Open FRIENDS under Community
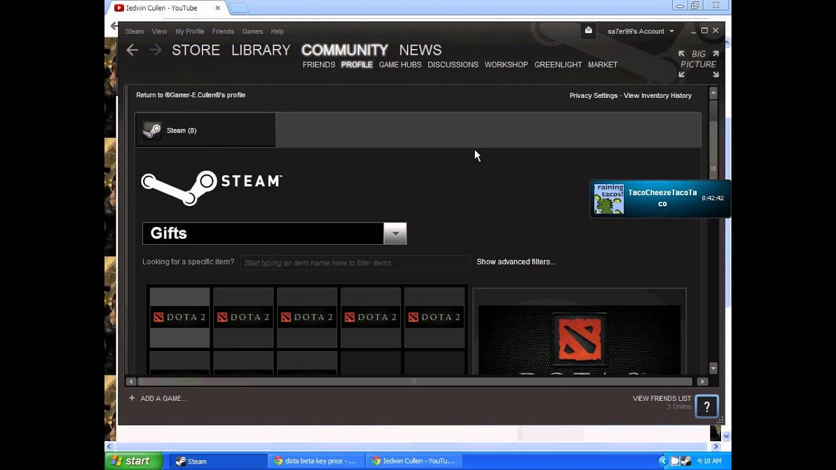836x470 pixels. 319,65
